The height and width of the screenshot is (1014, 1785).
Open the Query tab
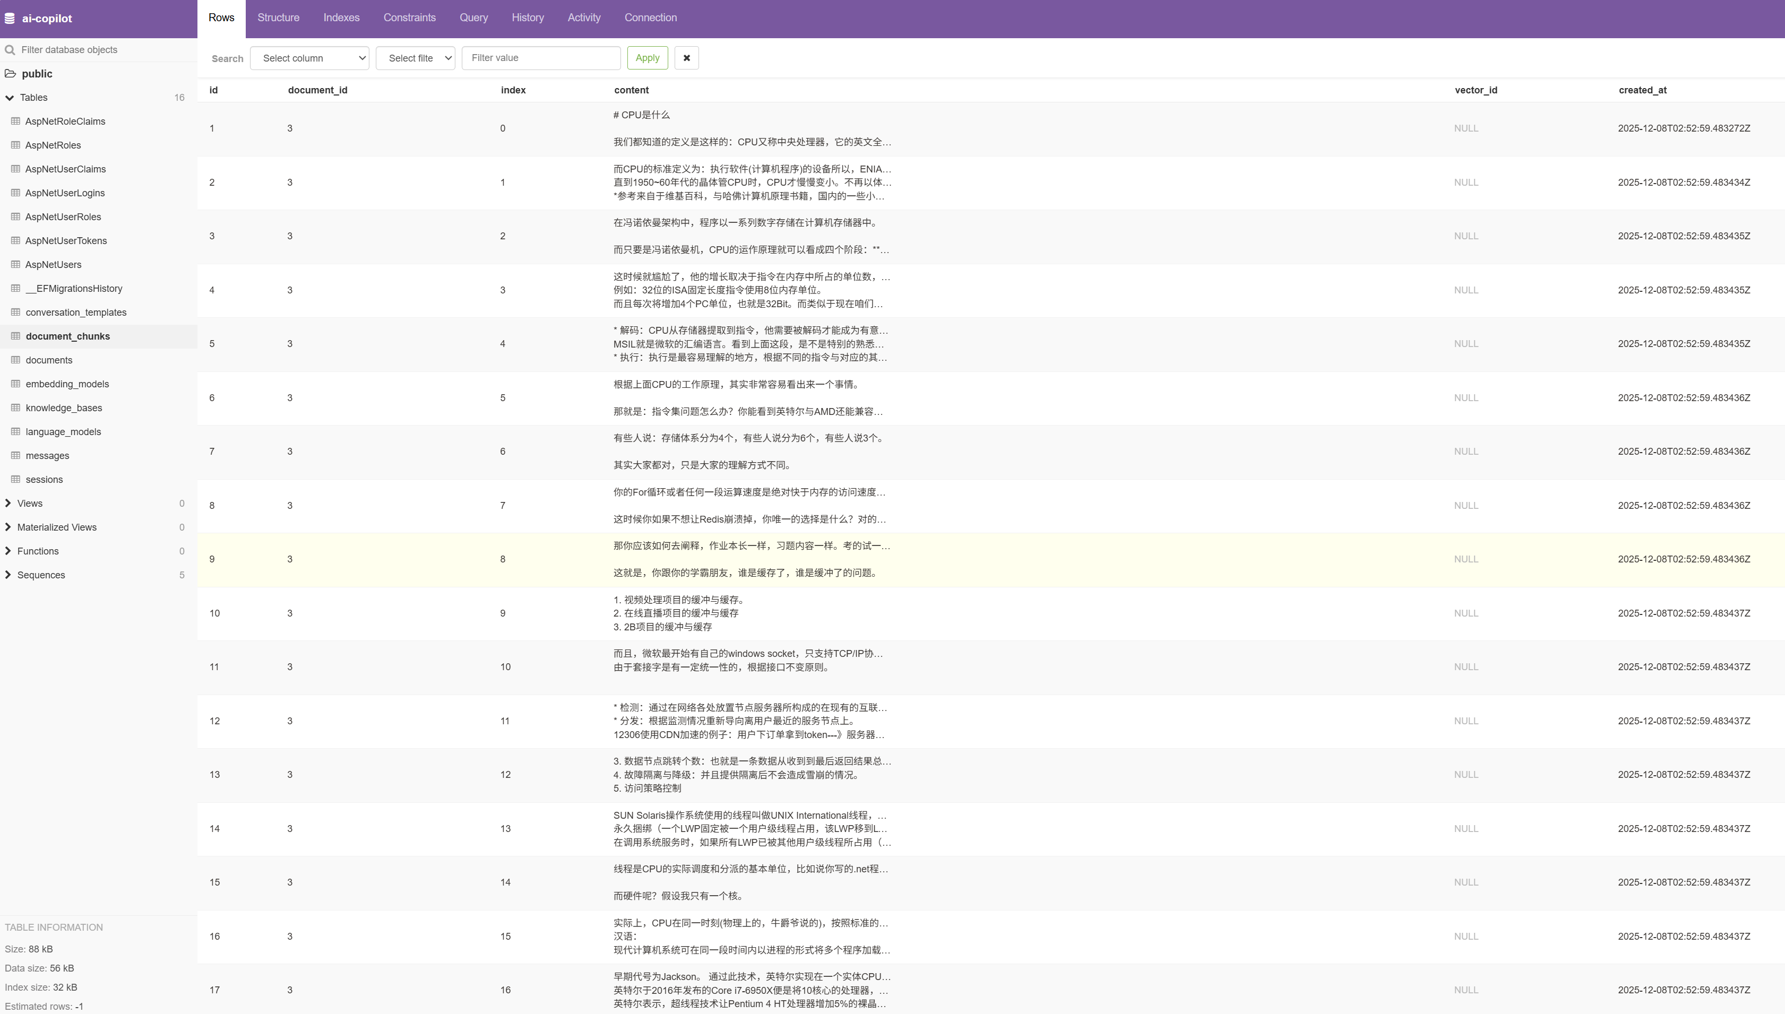coord(473,18)
